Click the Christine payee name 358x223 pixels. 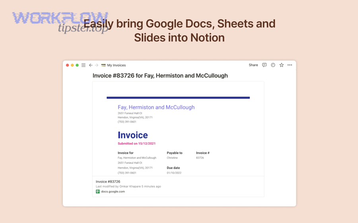172,158
